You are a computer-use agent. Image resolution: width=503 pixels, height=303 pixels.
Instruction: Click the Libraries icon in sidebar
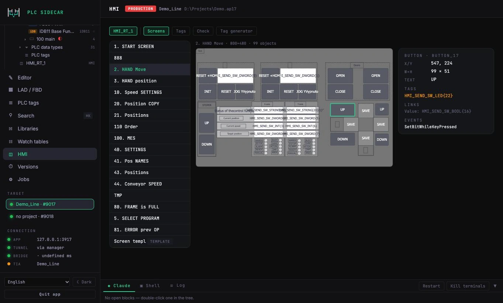[11, 129]
